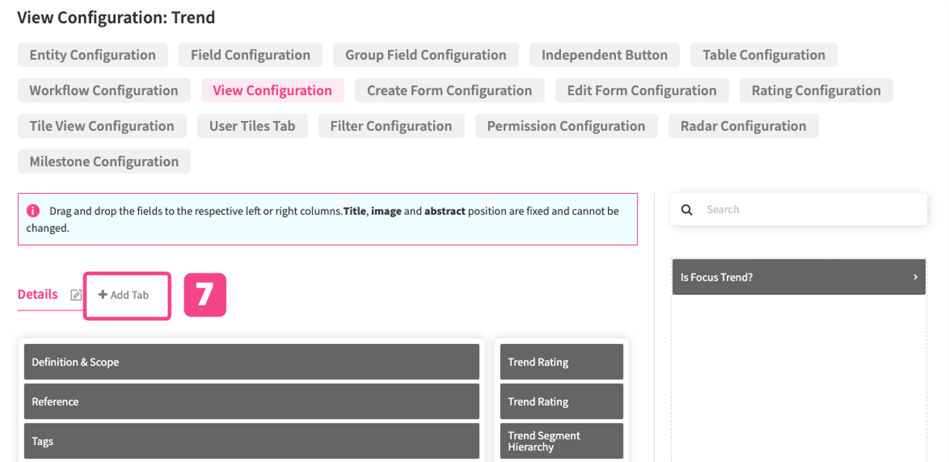949x462 pixels.
Task: Click the pink info icon in notice
Action: [33, 211]
